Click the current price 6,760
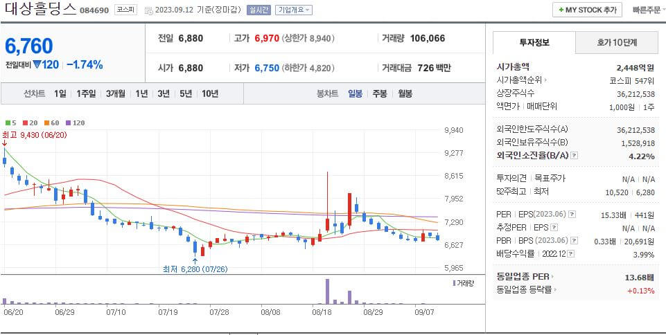This screenshot has width=666, height=335. point(29,46)
